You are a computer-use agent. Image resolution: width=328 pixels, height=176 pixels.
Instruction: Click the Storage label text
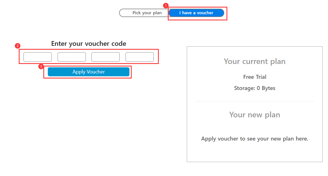coord(244,88)
